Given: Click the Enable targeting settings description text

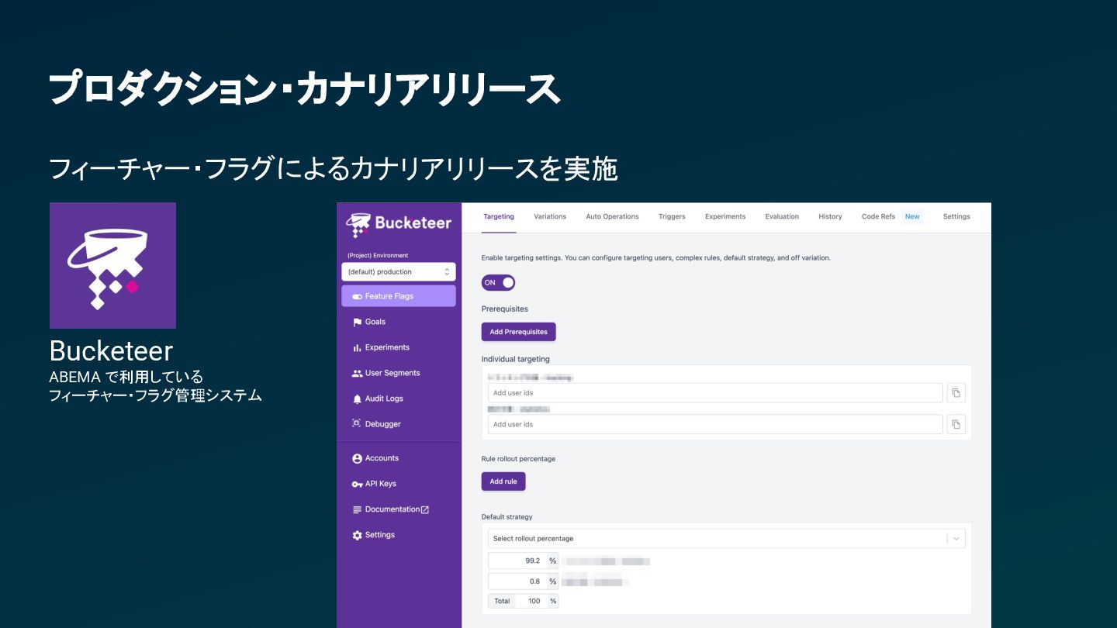Looking at the screenshot, I should click(655, 257).
